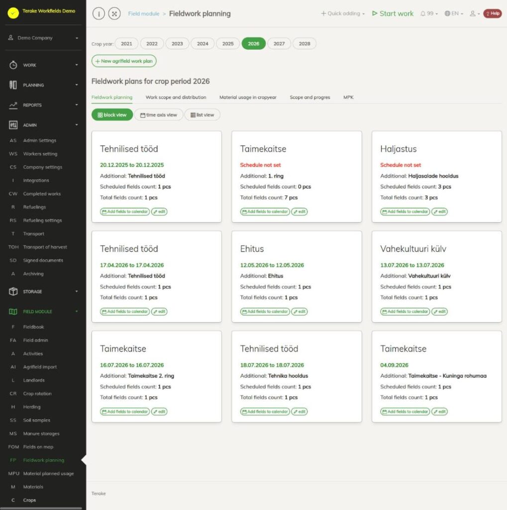Click the Field Module map icon

pos(13,312)
